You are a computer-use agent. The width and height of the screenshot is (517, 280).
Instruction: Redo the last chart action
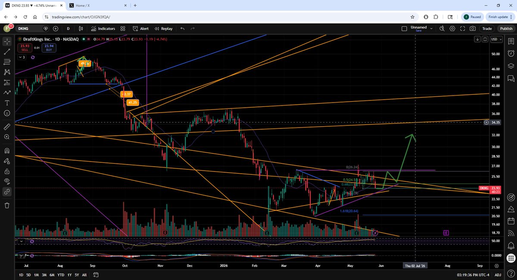click(x=193, y=28)
